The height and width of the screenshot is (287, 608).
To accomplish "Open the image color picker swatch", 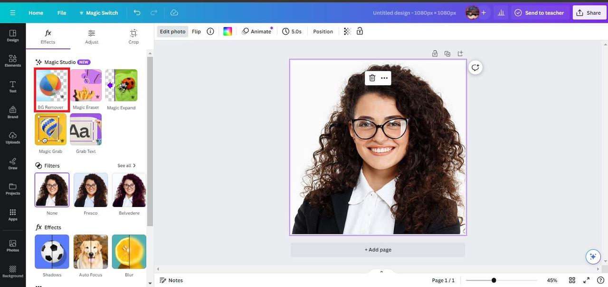I will [x=228, y=31].
